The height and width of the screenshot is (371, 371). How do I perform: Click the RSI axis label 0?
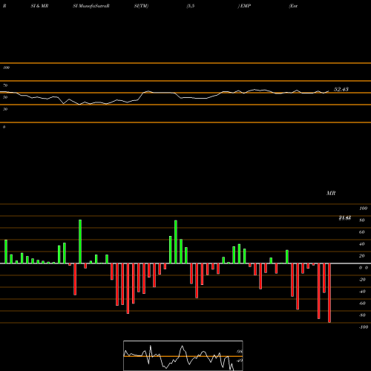pyautogui.click(x=4, y=127)
